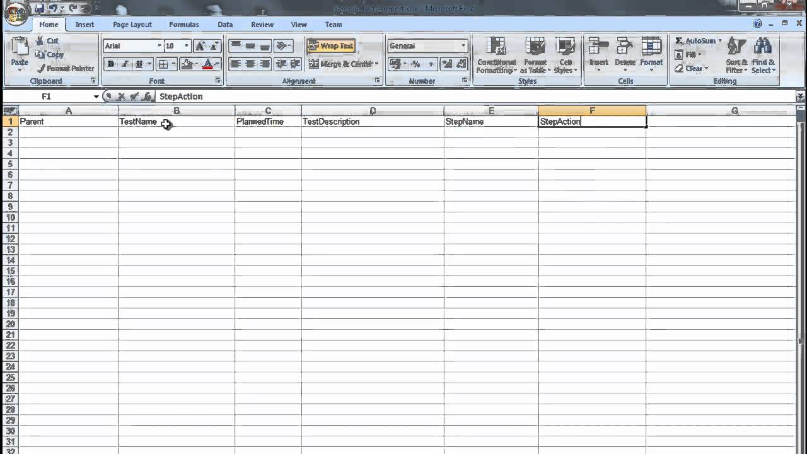Toggle Middle Align vertical alignment

tap(250, 46)
